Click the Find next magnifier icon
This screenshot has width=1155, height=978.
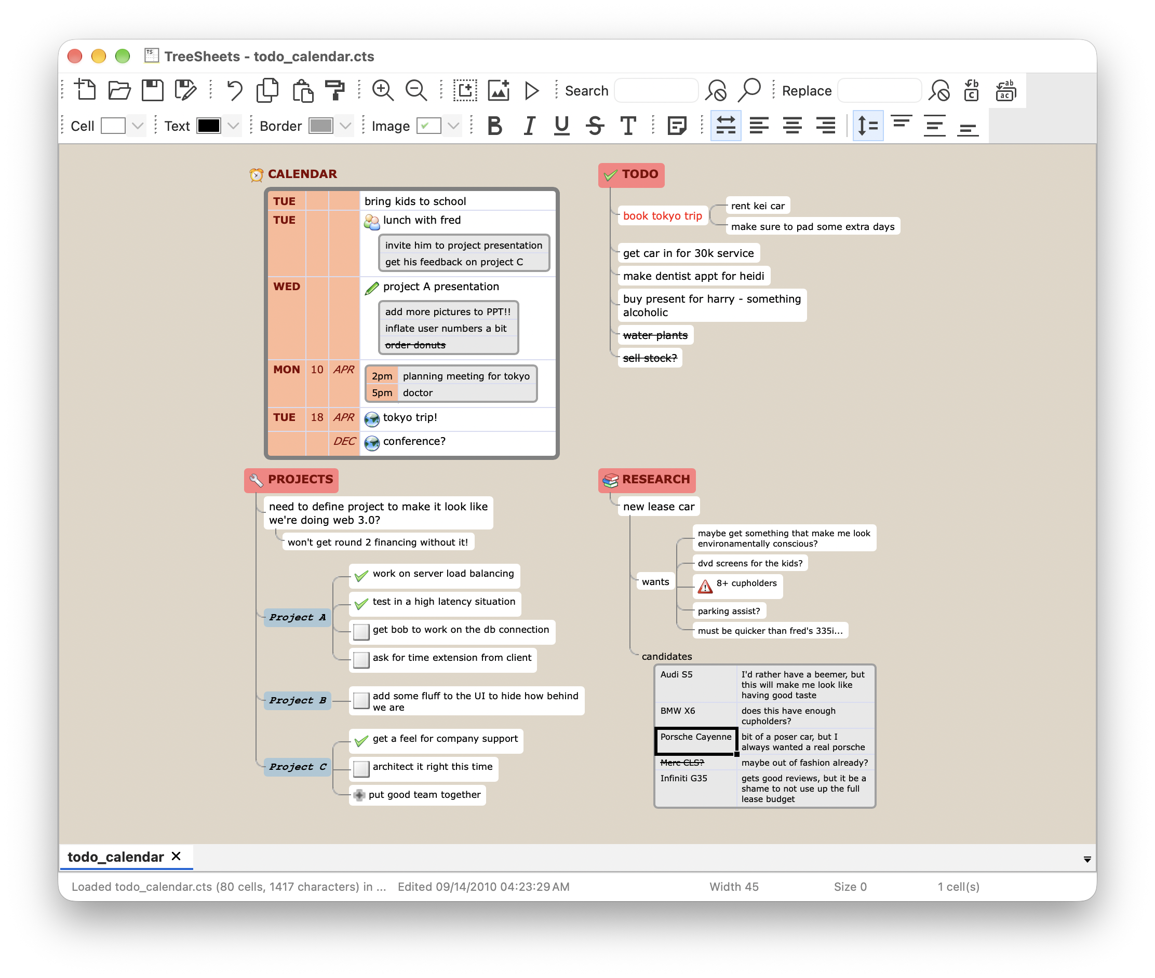click(x=749, y=90)
